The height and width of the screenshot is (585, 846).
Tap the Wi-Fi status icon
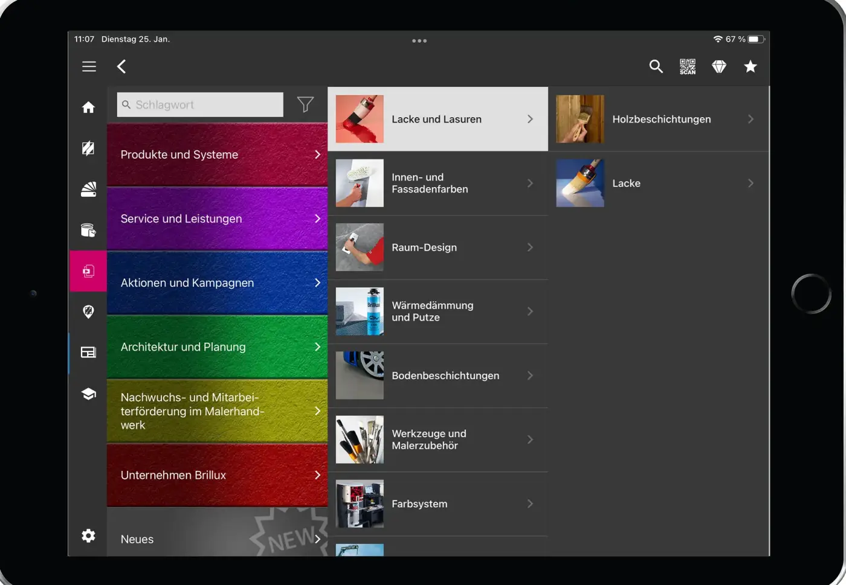click(x=718, y=39)
